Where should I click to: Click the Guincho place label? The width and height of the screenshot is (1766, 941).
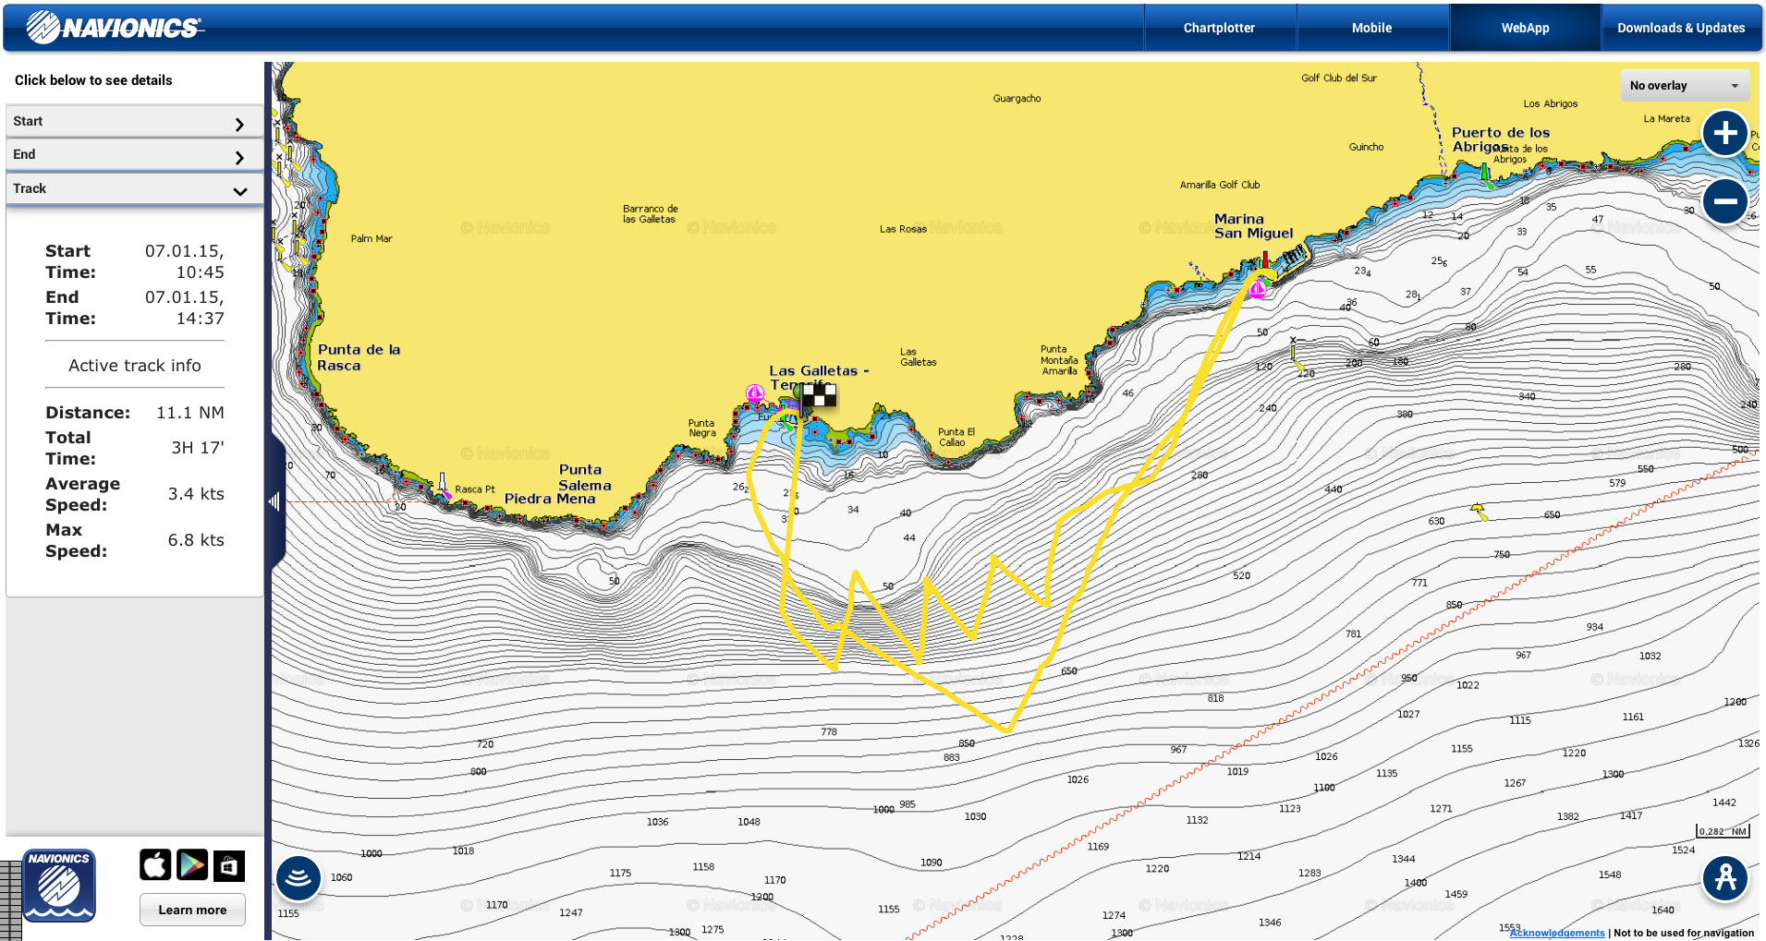(x=1366, y=147)
